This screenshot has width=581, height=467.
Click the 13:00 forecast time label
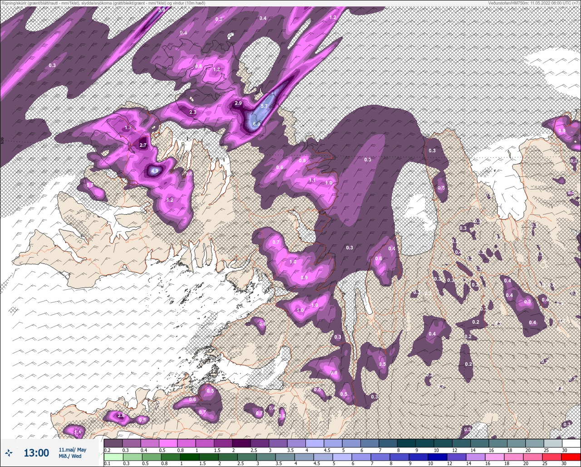point(36,453)
